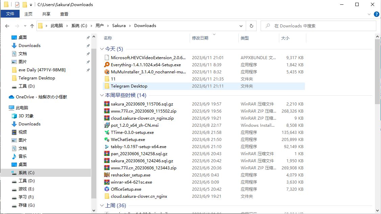381x214 pixels.
Task: Click the Everything setup file icon
Action: 107,65
